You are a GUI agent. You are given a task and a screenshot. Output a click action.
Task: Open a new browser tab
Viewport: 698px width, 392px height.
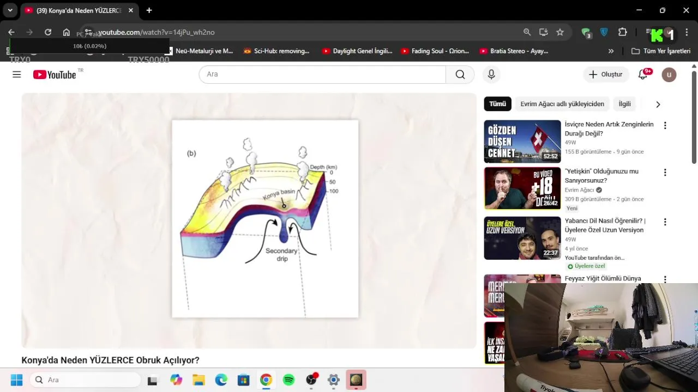point(149,10)
